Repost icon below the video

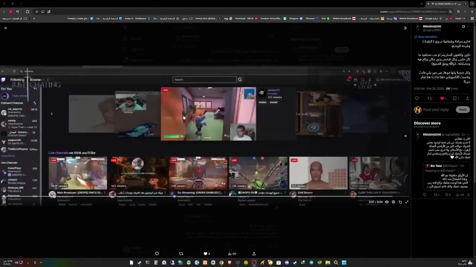coord(181,254)
